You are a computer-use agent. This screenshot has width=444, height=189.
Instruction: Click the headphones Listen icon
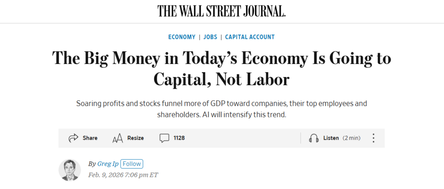click(x=313, y=138)
